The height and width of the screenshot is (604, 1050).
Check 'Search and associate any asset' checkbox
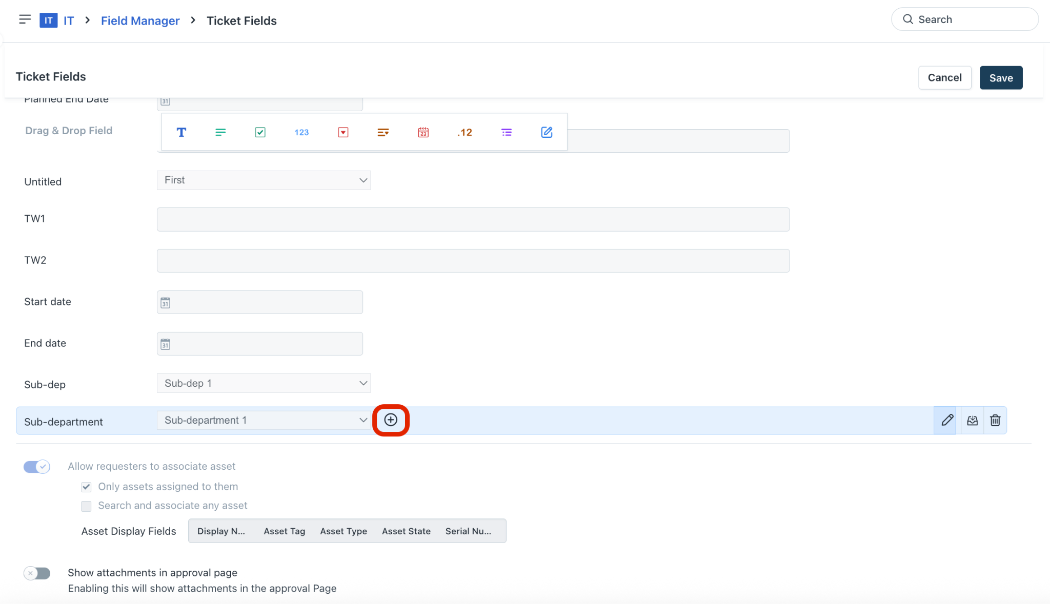coord(86,506)
